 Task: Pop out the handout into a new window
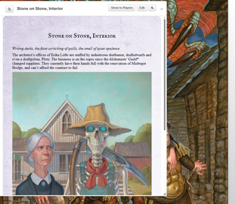tap(10, 9)
